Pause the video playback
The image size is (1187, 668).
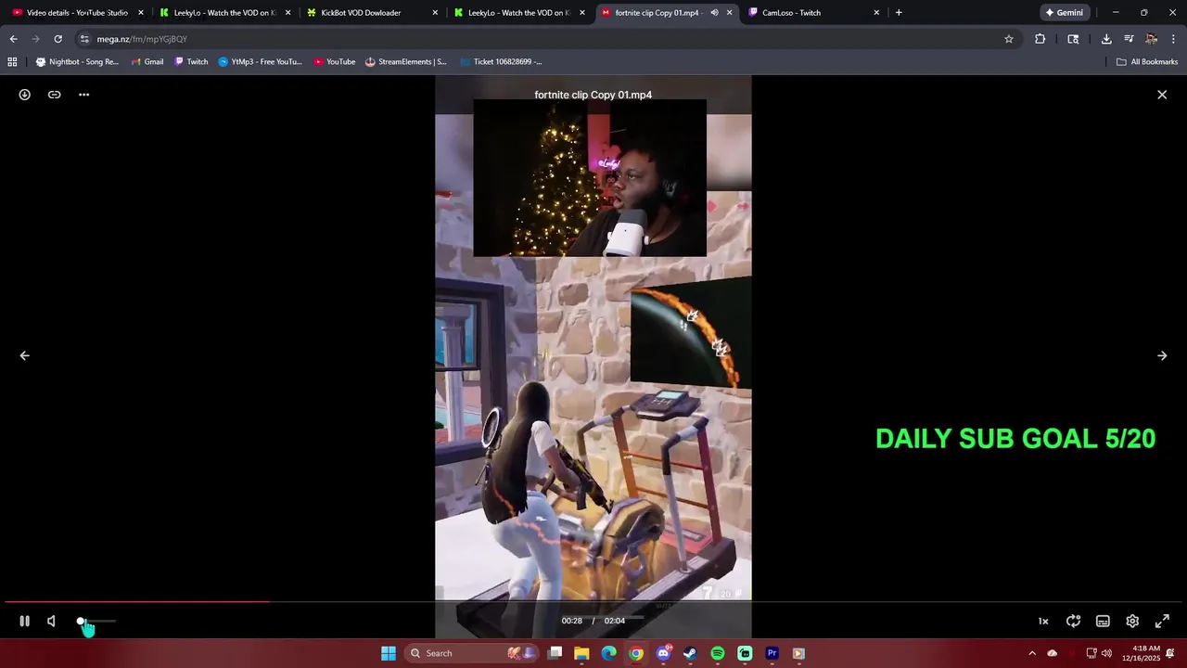(x=25, y=622)
